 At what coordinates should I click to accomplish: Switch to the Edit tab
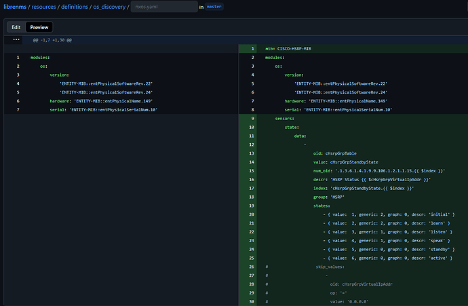[16, 27]
